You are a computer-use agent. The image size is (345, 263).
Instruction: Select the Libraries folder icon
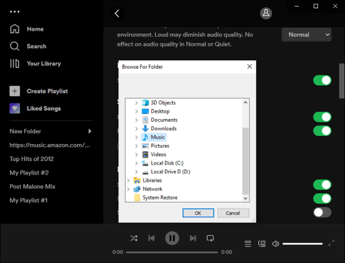pos(137,180)
